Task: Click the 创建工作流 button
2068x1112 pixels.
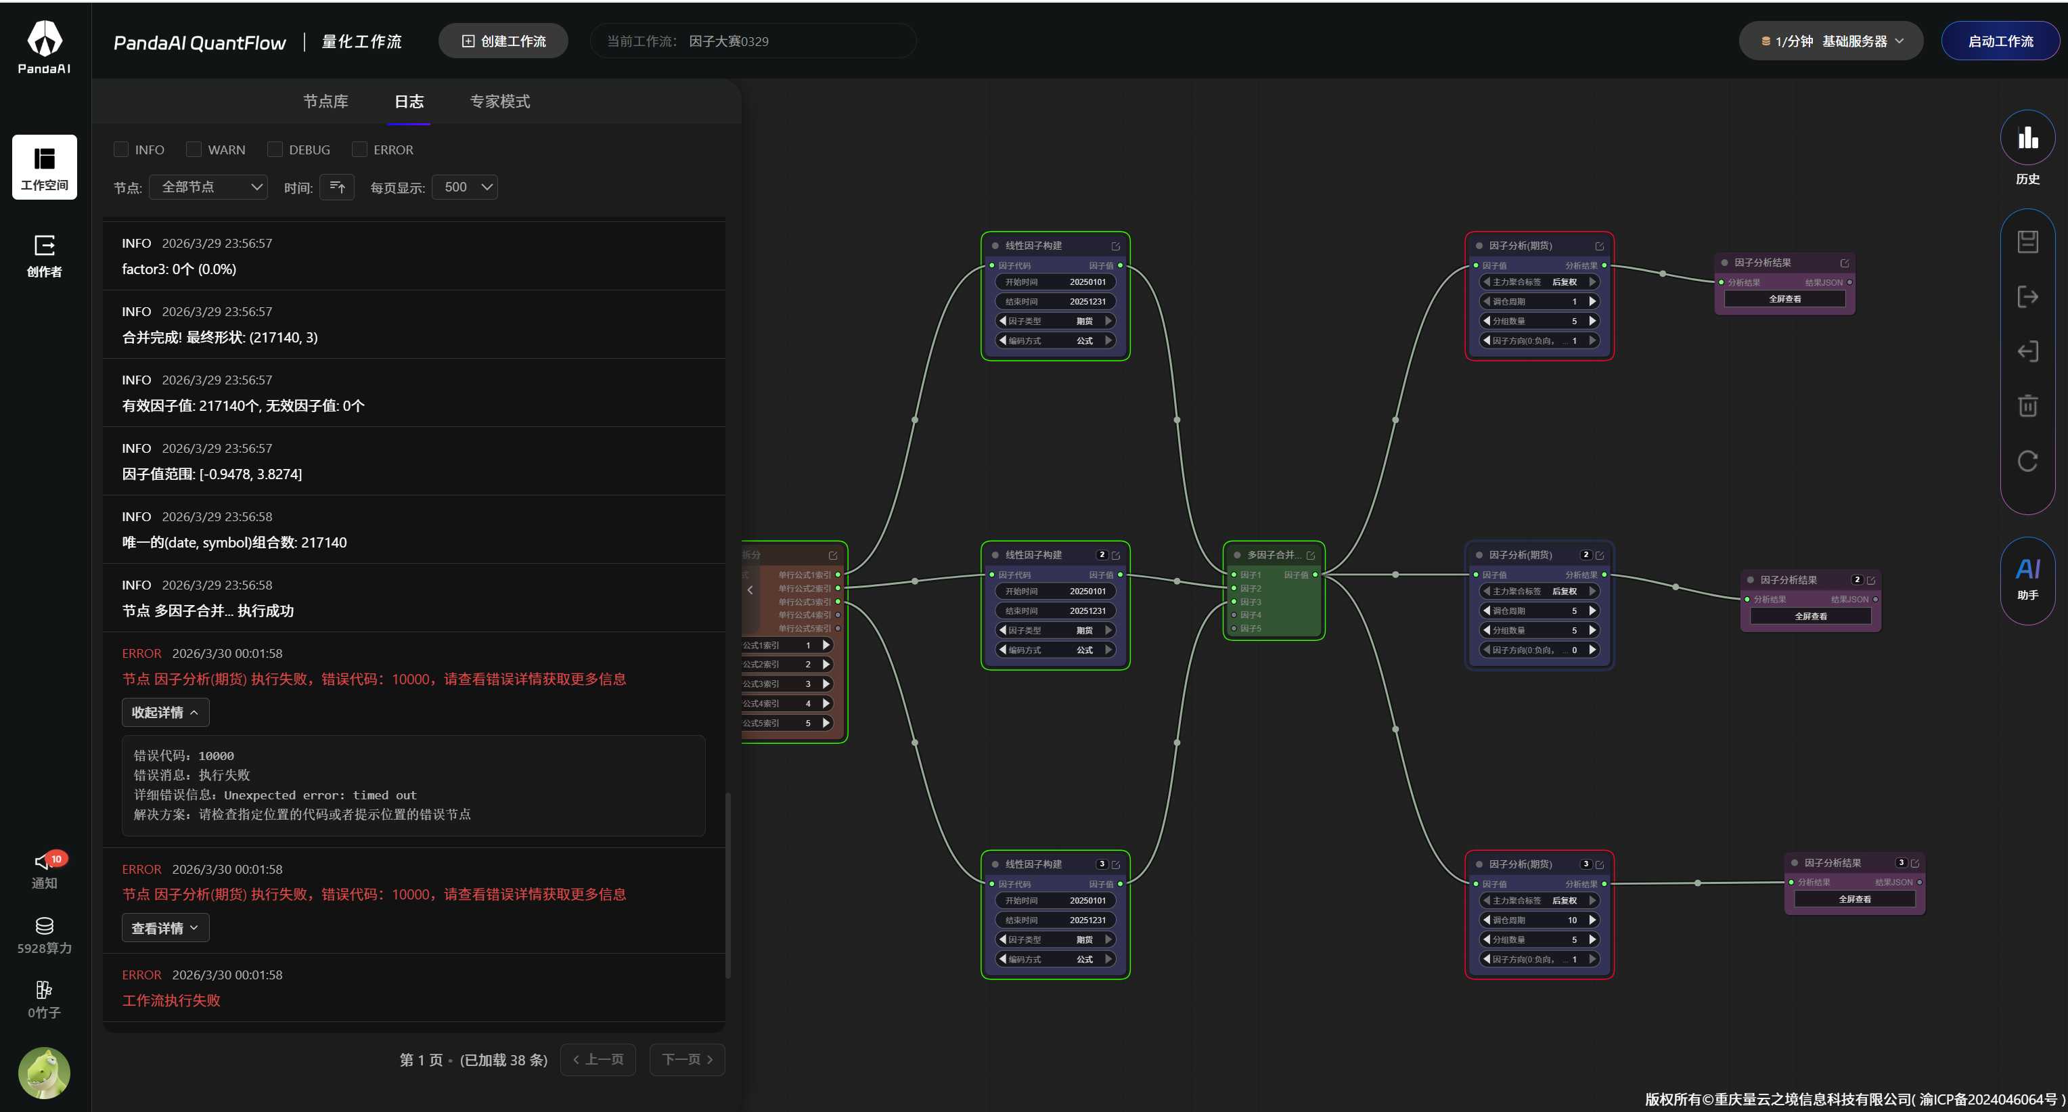Action: [x=503, y=41]
